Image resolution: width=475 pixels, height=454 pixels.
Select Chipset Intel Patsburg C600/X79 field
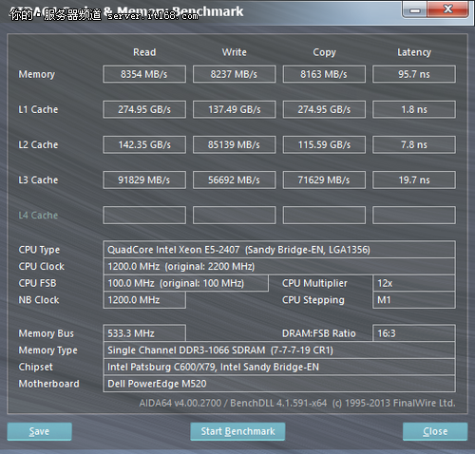[279, 367]
